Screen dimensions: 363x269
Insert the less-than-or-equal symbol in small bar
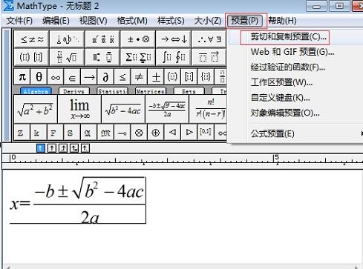point(122,77)
